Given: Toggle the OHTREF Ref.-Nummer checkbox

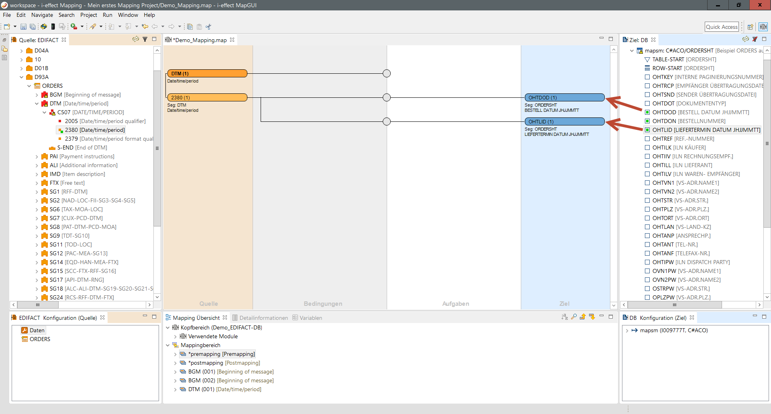Looking at the screenshot, I should (647, 139).
